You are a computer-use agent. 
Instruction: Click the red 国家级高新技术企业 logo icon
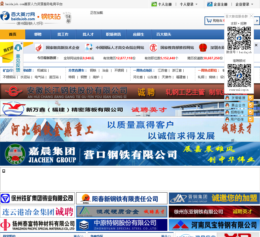39,48
